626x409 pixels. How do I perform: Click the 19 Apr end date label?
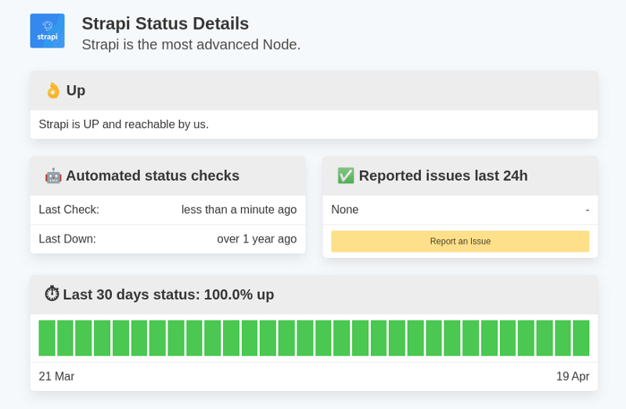click(x=572, y=376)
